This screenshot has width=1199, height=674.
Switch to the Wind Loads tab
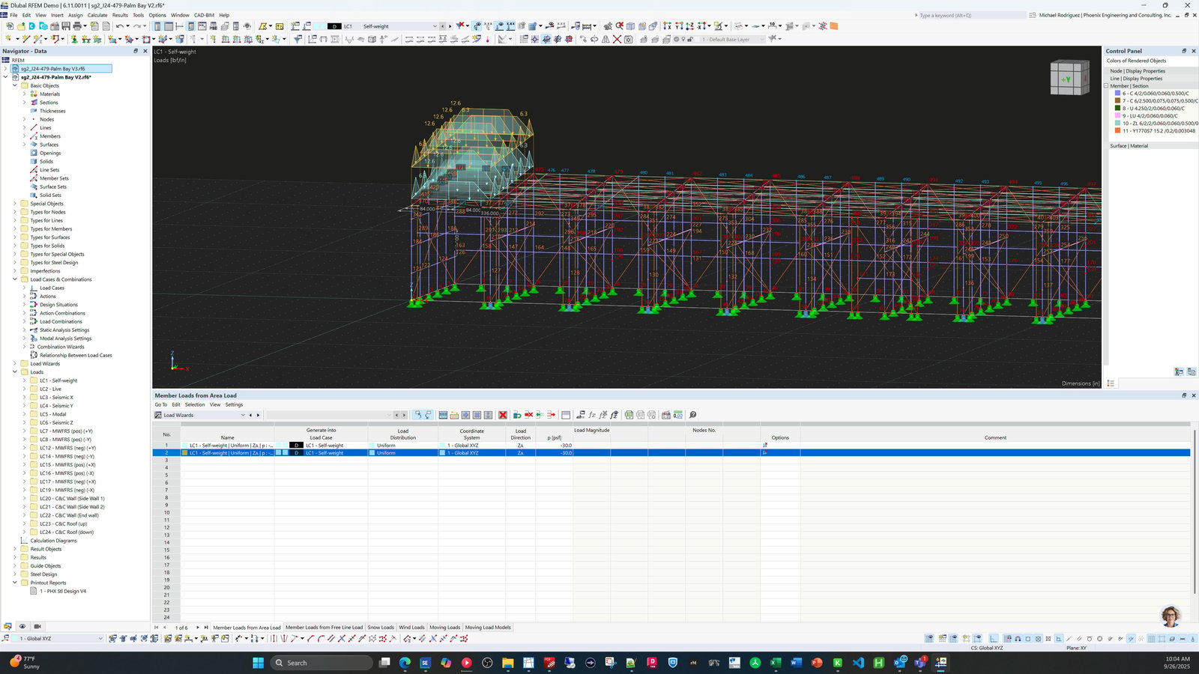[411, 628]
